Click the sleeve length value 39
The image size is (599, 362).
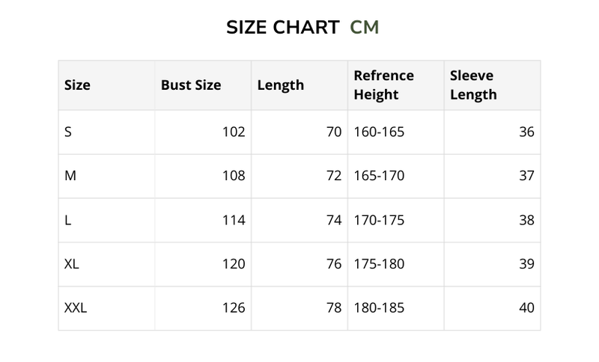point(526,264)
